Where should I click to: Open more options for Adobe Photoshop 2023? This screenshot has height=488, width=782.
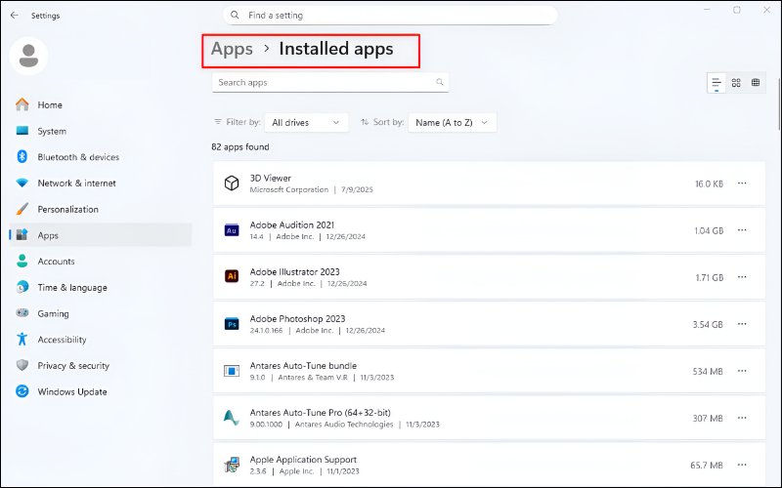[x=742, y=324]
